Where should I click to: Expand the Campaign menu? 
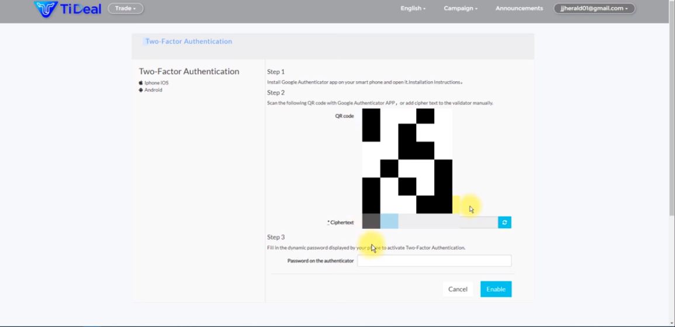[x=461, y=9]
